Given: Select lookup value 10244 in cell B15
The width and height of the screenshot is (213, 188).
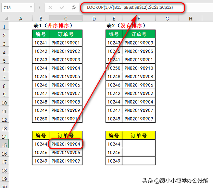Looking at the screenshot, I should [x=41, y=144].
